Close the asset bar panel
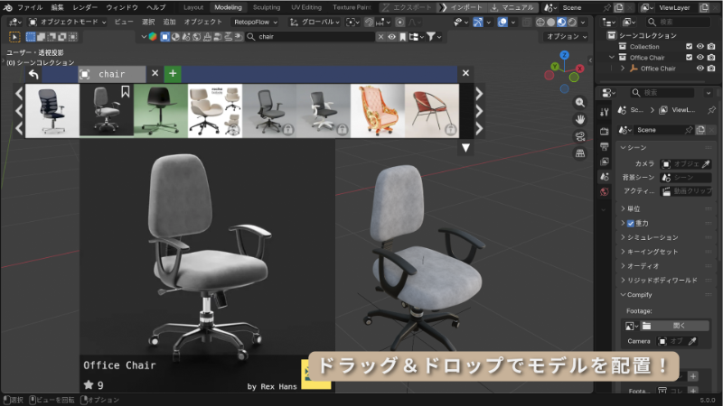723x406 pixels. click(x=465, y=73)
